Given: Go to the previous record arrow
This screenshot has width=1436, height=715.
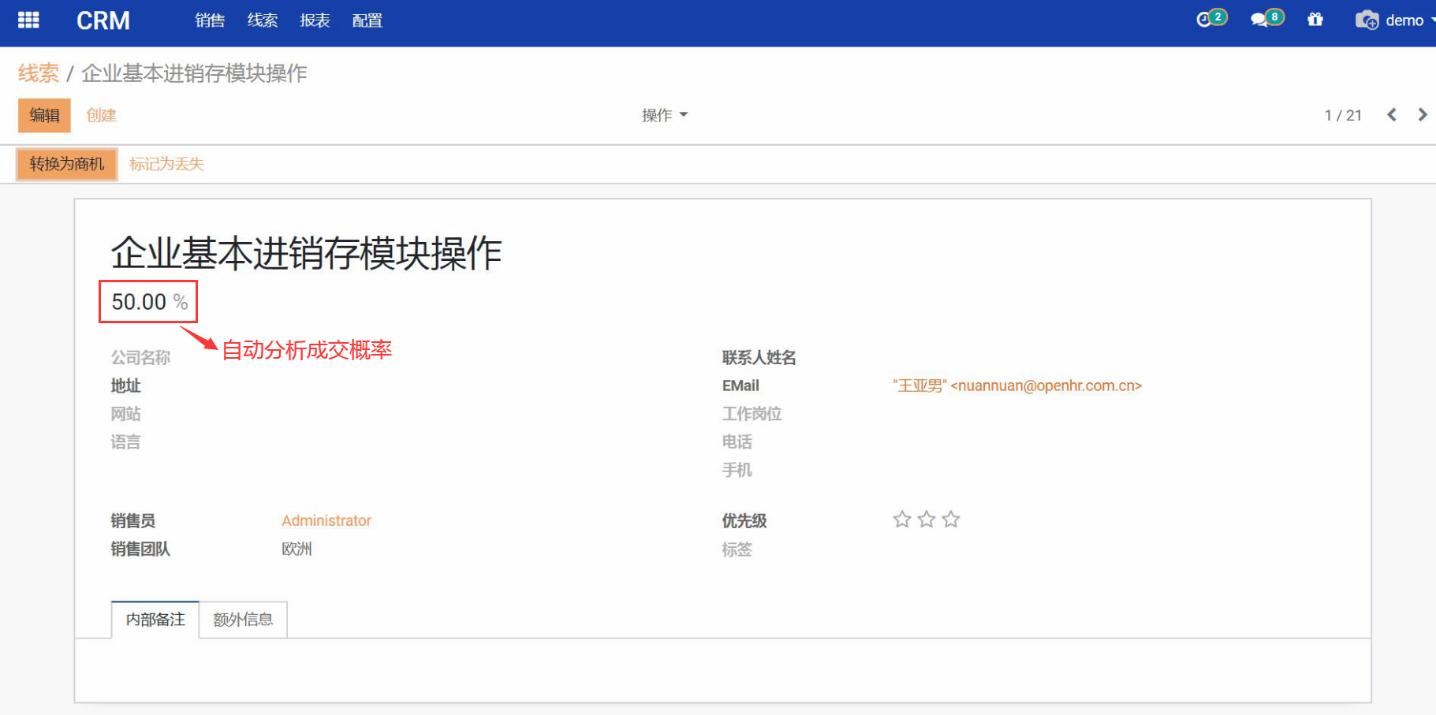Looking at the screenshot, I should coord(1392,115).
